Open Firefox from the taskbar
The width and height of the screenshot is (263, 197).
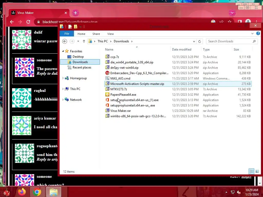click(x=22, y=192)
